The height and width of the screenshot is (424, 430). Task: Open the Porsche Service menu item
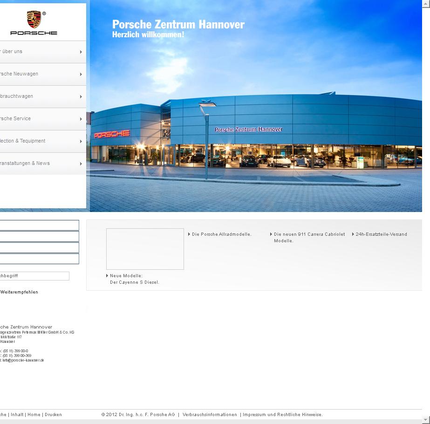click(x=43, y=119)
